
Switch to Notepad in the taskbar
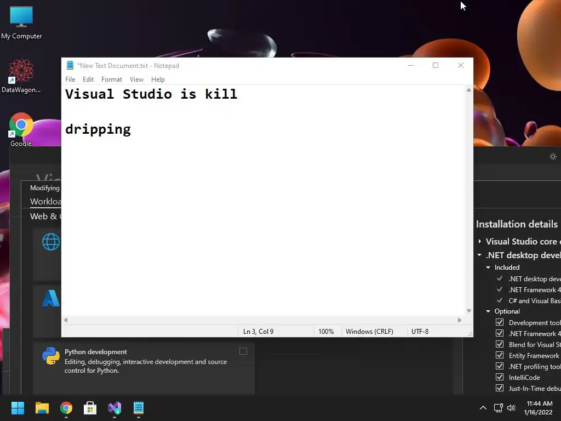139,408
